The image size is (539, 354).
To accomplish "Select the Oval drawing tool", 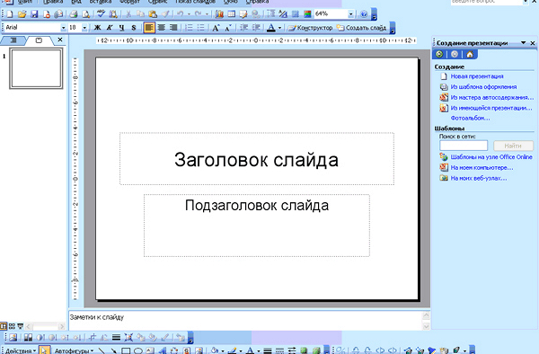I will click(138, 350).
